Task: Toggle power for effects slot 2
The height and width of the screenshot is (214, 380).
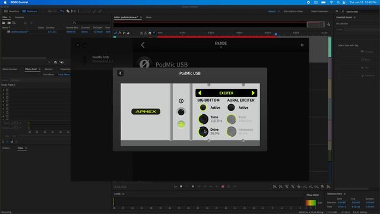Action: [x=7, y=94]
